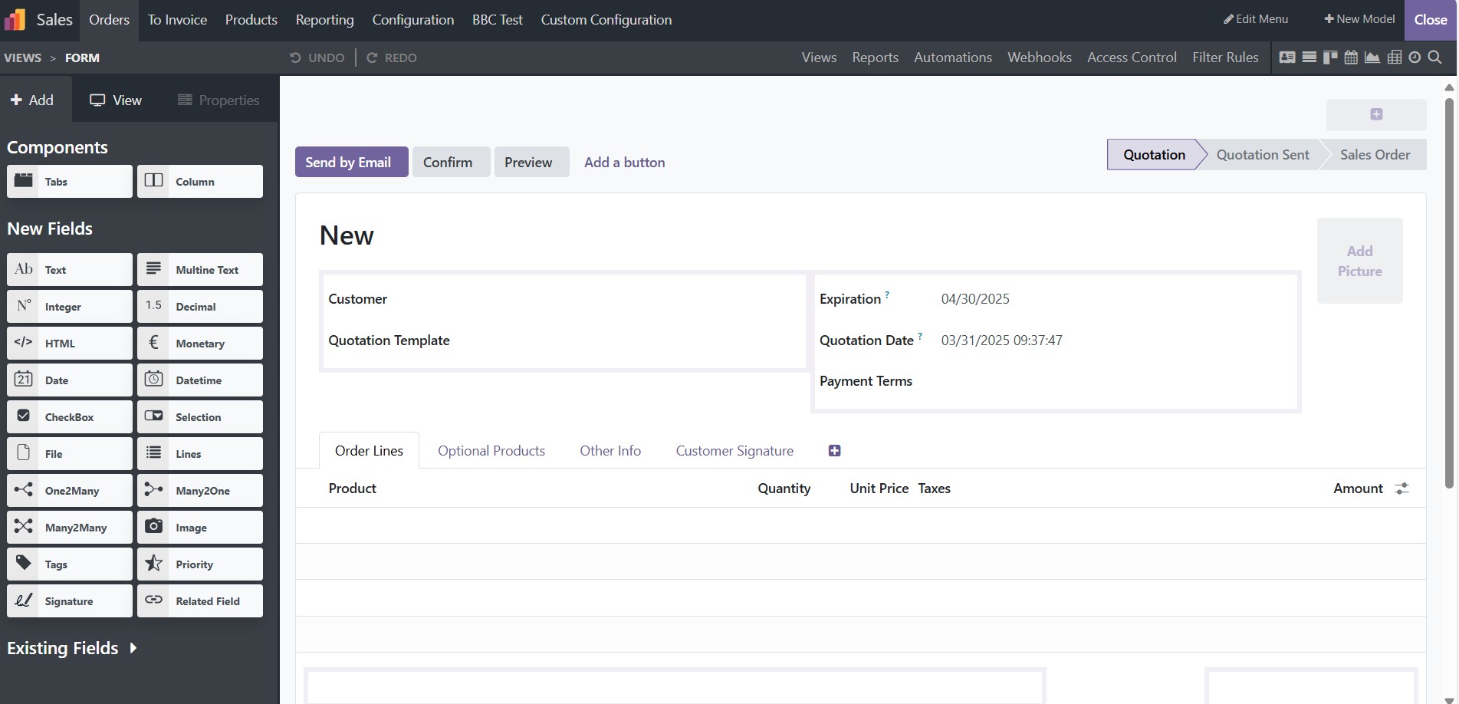Open the Payment Terms field
The width and height of the screenshot is (1459, 704).
click(x=866, y=380)
